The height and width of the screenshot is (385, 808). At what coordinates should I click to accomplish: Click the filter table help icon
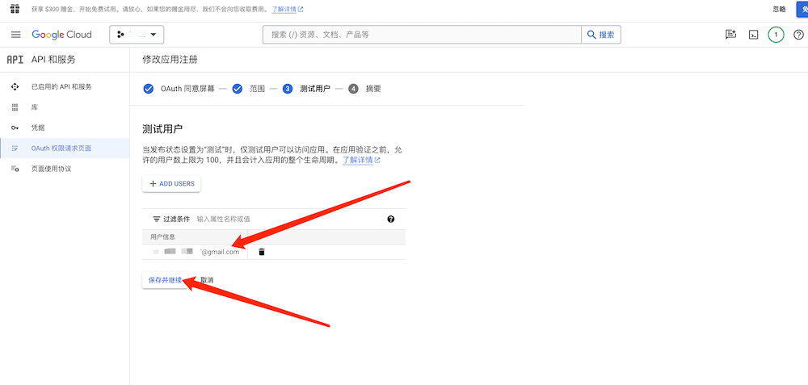[x=391, y=219]
